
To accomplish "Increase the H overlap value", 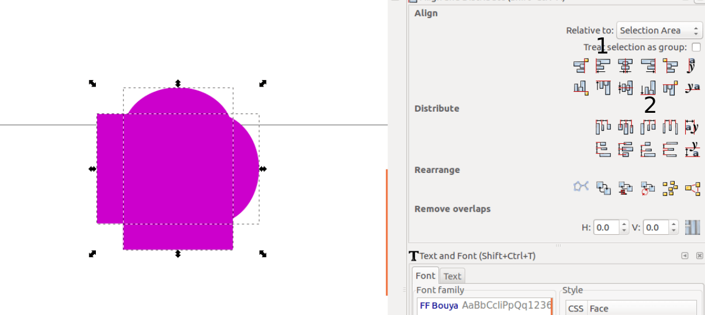I will click(624, 224).
